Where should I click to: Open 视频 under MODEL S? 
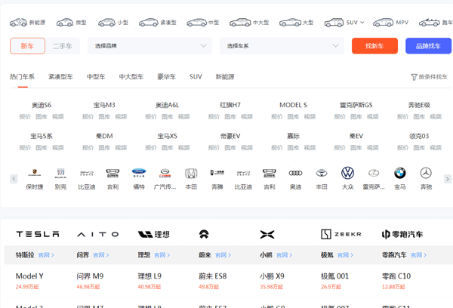310,117
